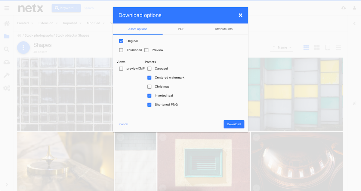Open the Created filter dropdown
The height and width of the screenshot is (191, 361).
click(x=25, y=23)
